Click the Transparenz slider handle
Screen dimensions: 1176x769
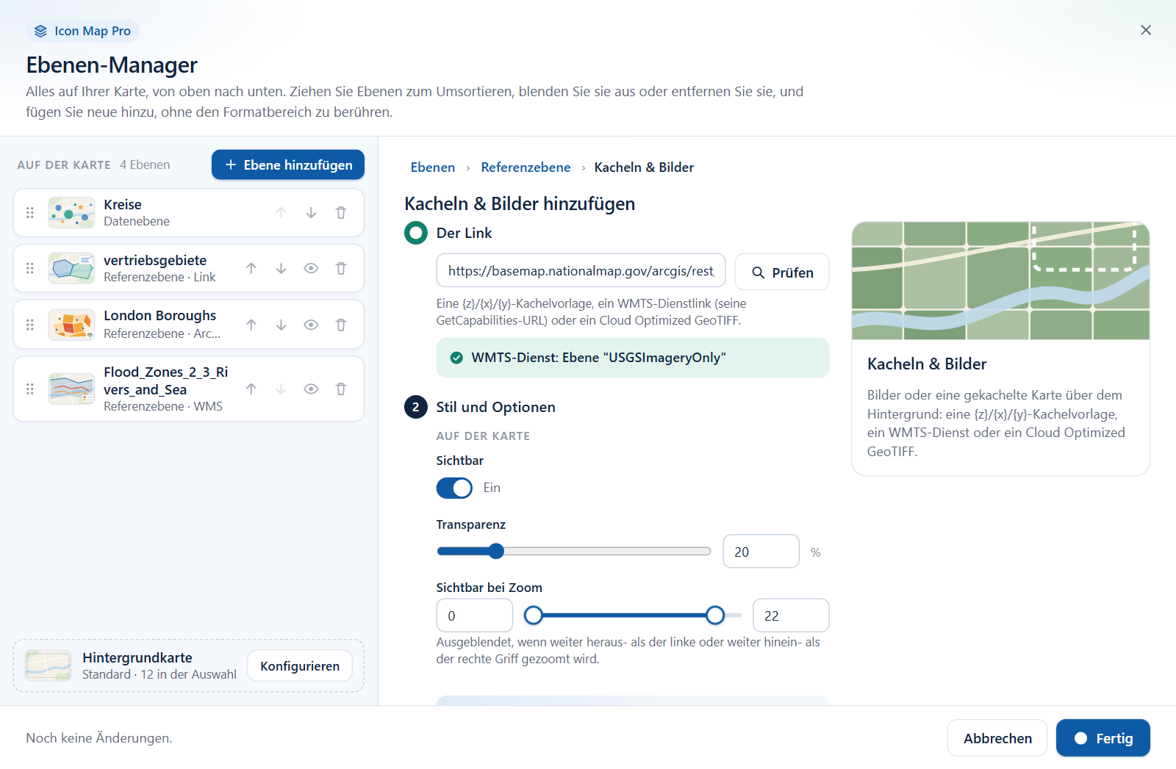point(496,551)
